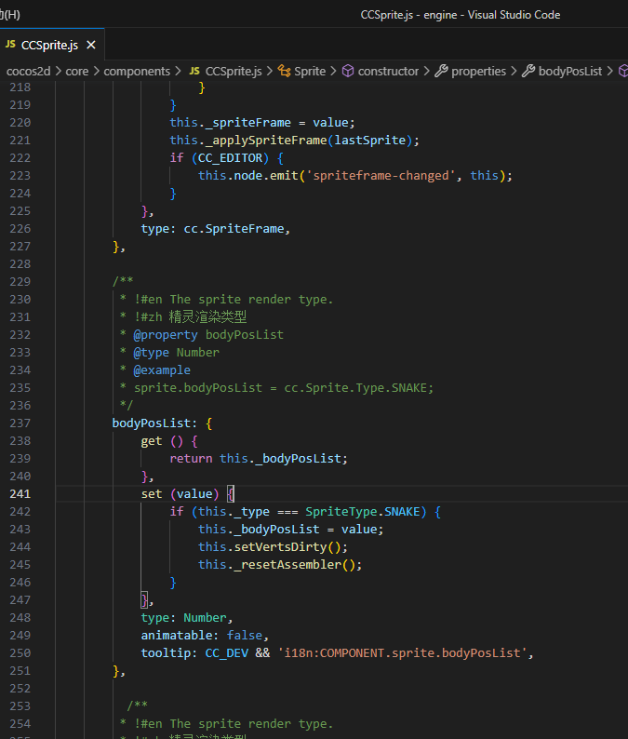The image size is (628, 739).
Task: Select properties breadcrumb symbol
Action: 478,71
